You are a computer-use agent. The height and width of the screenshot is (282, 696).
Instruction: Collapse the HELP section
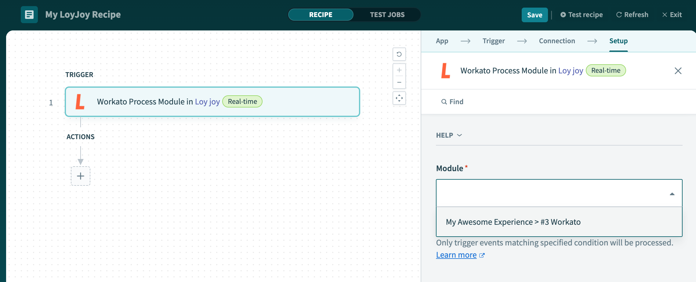460,135
